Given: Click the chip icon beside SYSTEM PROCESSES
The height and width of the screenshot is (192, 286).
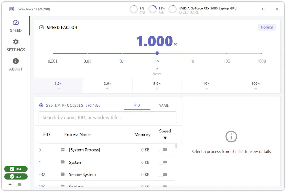Looking at the screenshot, I should [41, 105].
